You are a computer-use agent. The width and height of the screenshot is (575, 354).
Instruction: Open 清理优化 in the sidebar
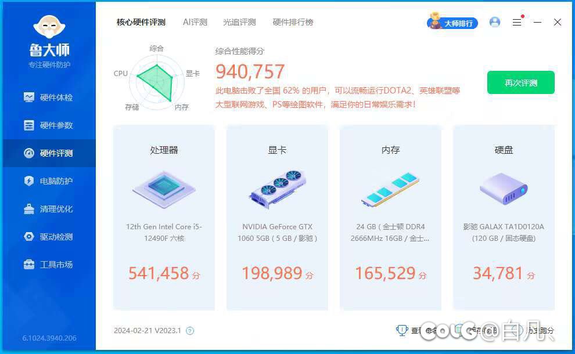(49, 209)
